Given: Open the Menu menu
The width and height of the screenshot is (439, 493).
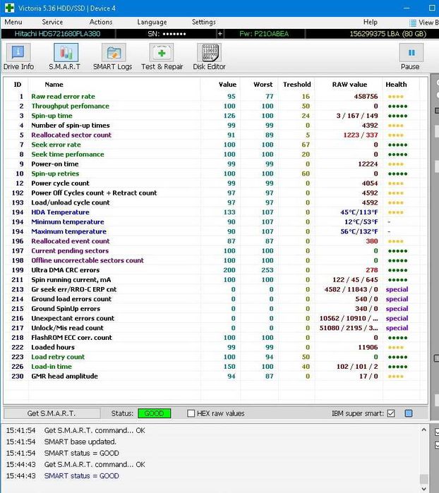Looking at the screenshot, I should pos(13,22).
